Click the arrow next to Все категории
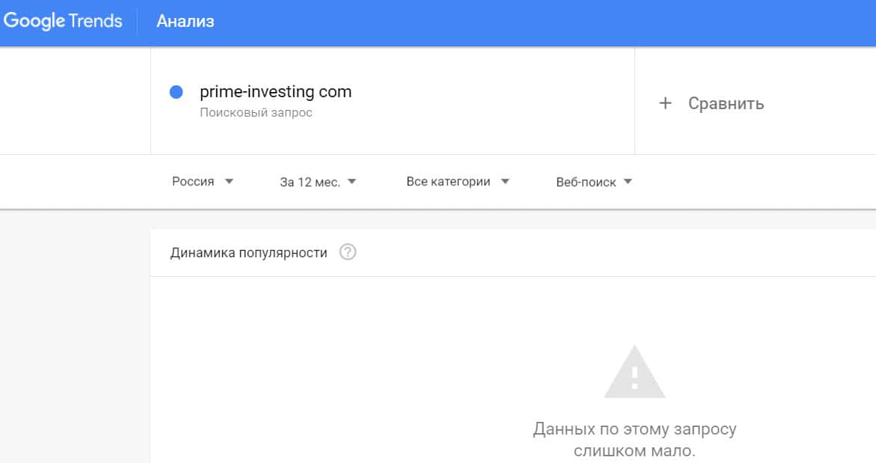 (x=504, y=182)
